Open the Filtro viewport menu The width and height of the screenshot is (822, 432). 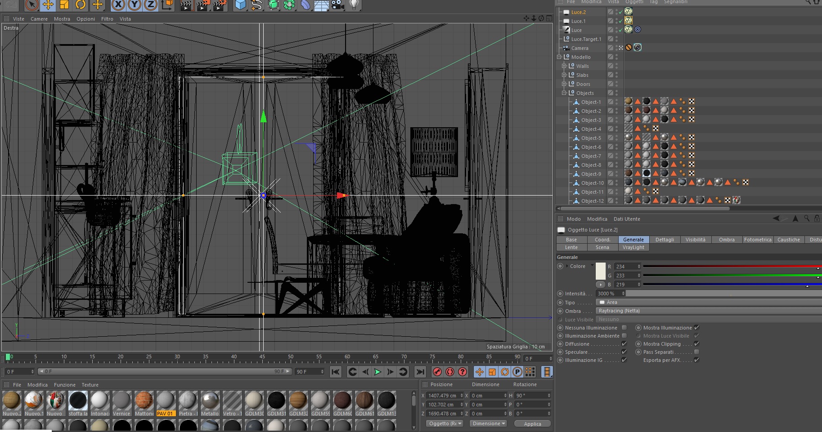pos(107,19)
